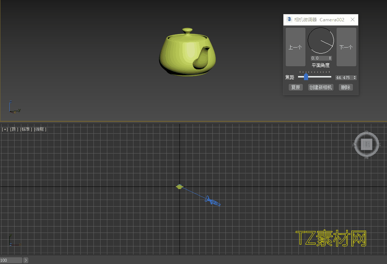Click the ViewCube top face

tap(366, 144)
